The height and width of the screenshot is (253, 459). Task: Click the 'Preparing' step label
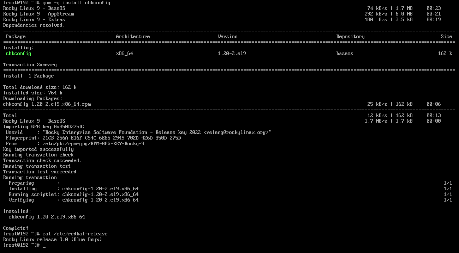[21, 183]
